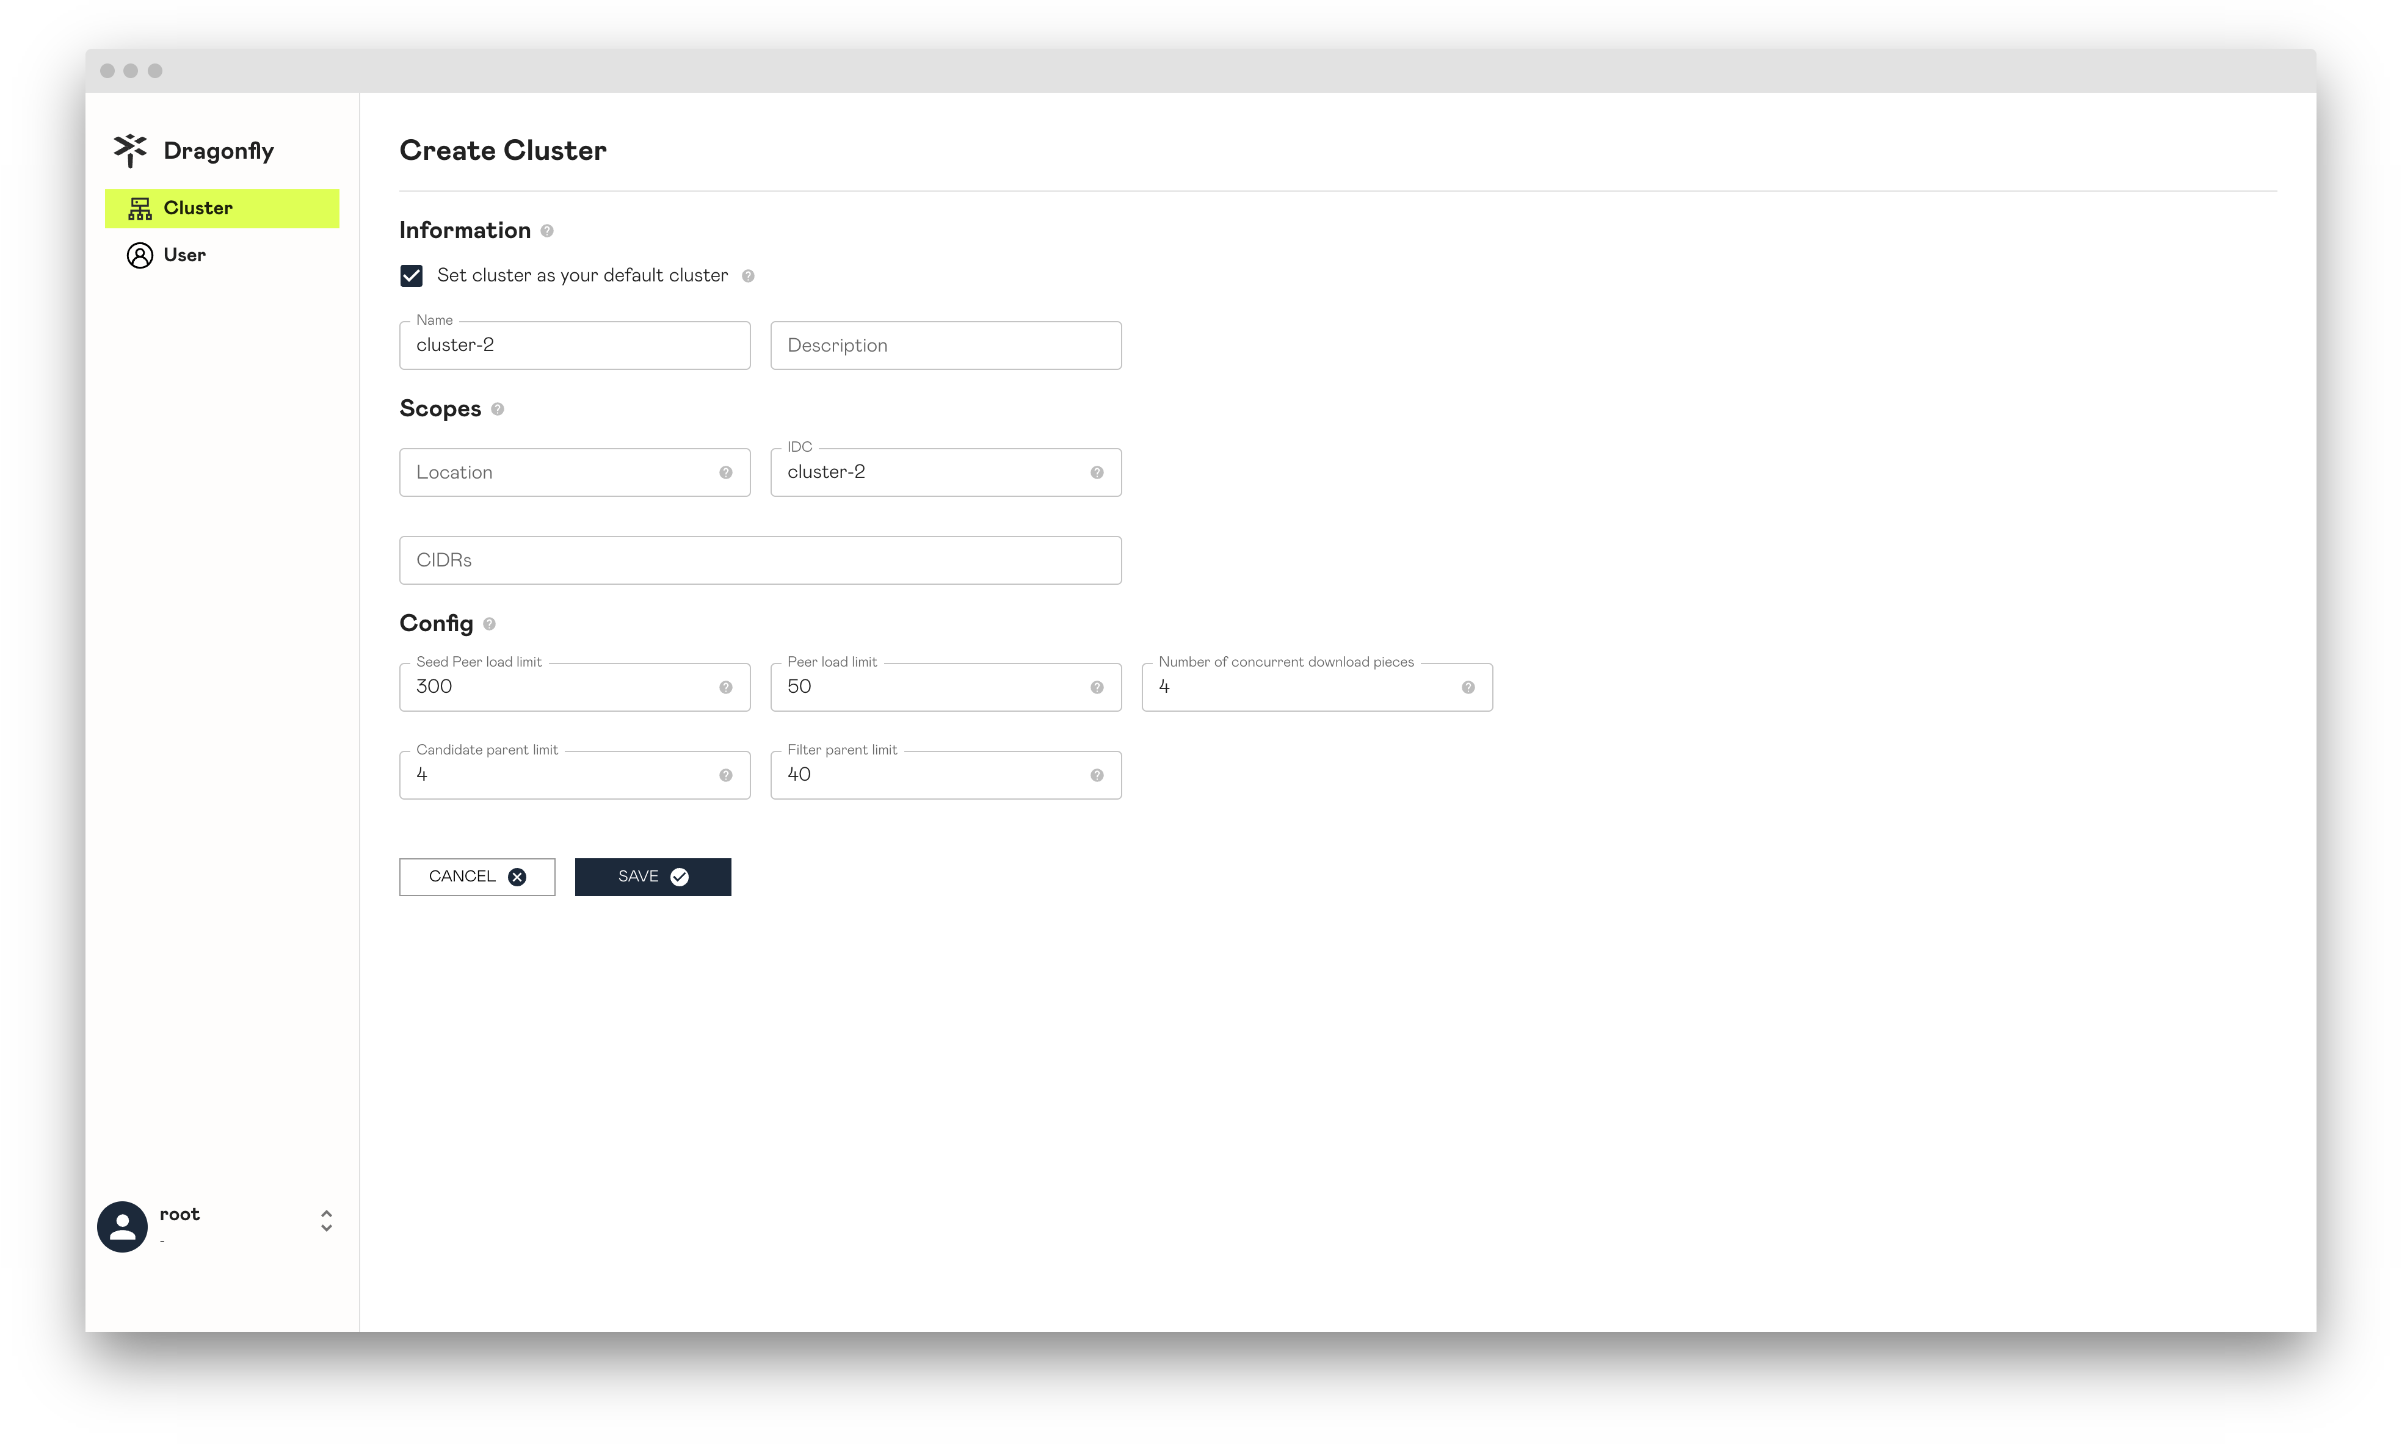Click the Cluster network icon in sidebar
The height and width of the screenshot is (1454, 2402).
coord(140,209)
